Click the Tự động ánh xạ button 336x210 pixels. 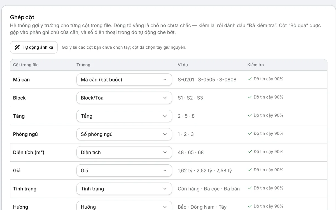tap(34, 47)
